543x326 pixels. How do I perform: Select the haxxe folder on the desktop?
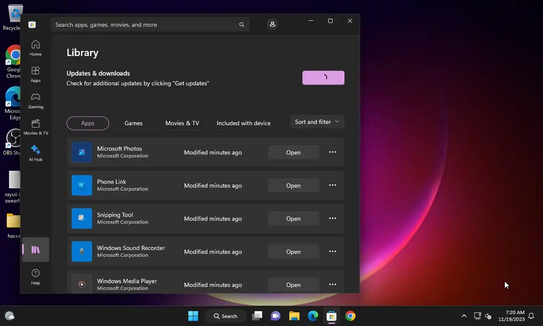[14, 226]
